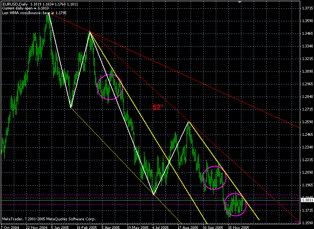Viewport: 314px width, 229px height.
Task: Click the 30 Sep 2005 date label
Action: pyautogui.click(x=213, y=227)
